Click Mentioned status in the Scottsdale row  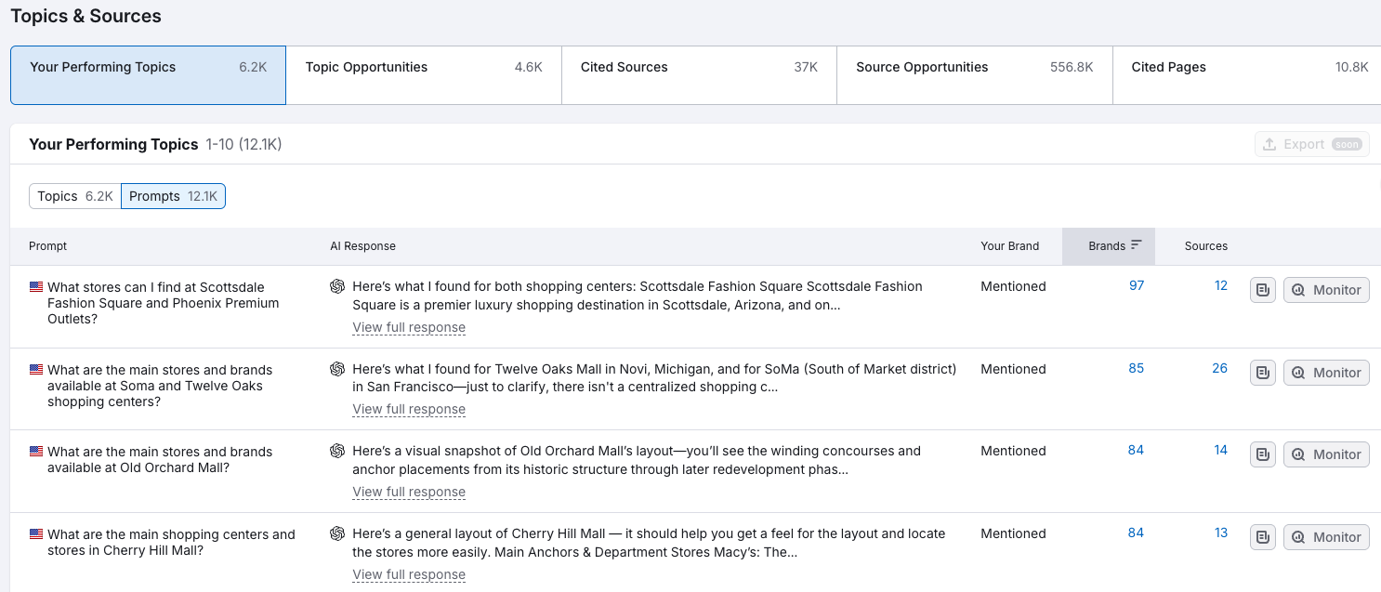point(1013,286)
